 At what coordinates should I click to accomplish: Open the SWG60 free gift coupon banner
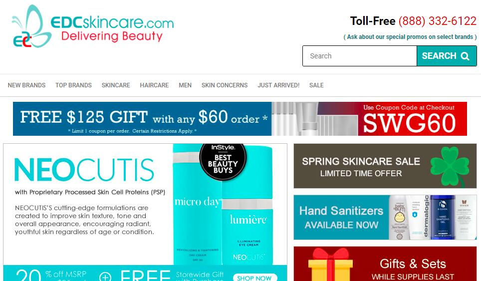point(240,119)
